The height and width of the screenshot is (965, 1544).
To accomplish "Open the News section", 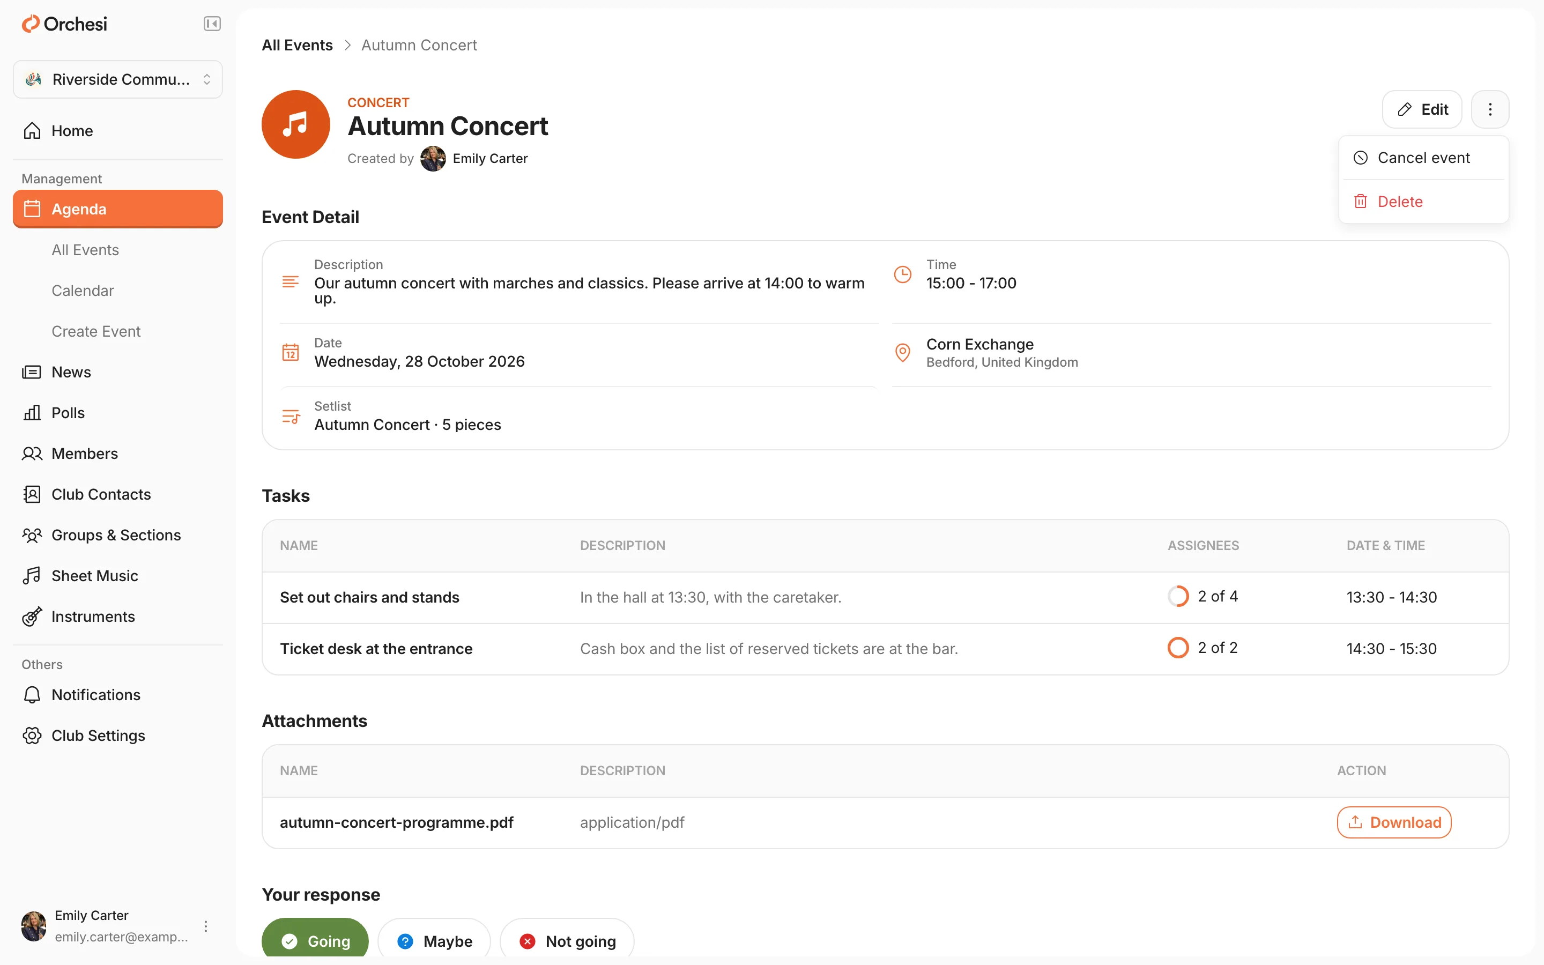I will coord(118,372).
